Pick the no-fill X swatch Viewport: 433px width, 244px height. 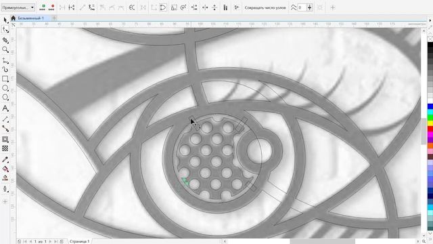click(x=430, y=39)
